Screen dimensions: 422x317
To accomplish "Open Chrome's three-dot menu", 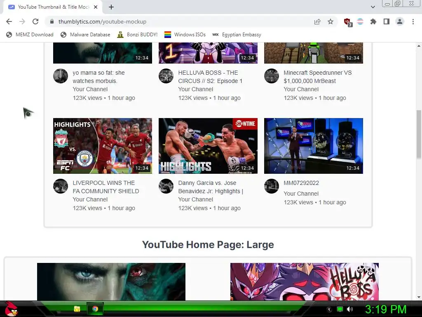I will (x=413, y=21).
